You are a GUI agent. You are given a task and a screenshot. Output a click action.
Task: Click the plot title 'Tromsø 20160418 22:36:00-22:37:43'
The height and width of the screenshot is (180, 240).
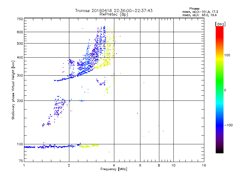pos(114,10)
